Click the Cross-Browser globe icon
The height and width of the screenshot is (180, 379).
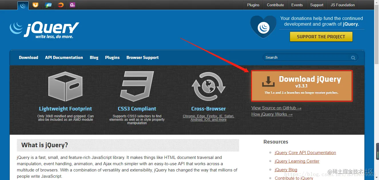click(x=209, y=86)
